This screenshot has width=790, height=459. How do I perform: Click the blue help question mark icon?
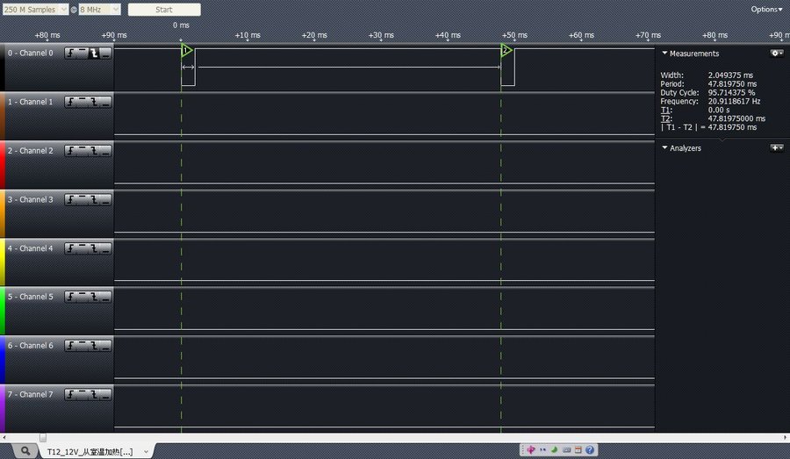590,450
